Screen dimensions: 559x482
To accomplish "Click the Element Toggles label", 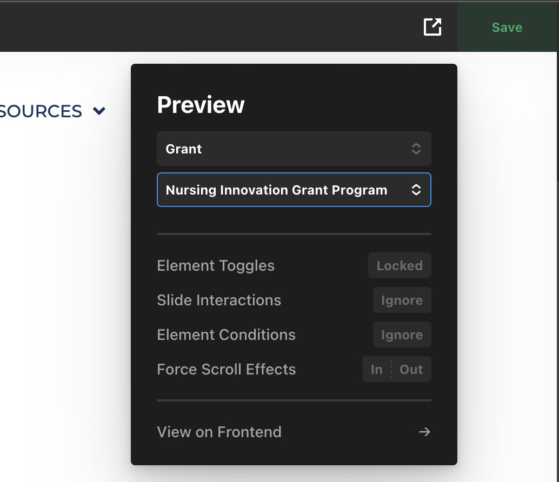I will [216, 265].
